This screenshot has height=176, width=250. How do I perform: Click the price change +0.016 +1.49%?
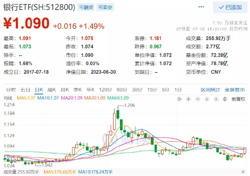click(x=79, y=26)
